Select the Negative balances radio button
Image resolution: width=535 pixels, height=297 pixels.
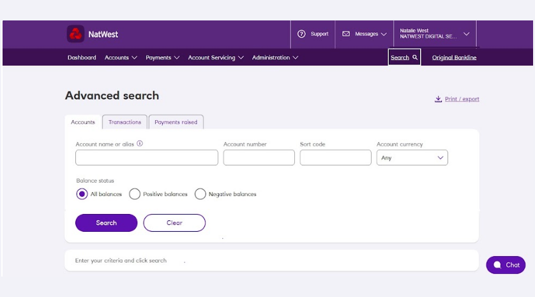point(200,194)
